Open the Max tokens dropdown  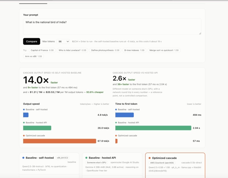(63, 41)
